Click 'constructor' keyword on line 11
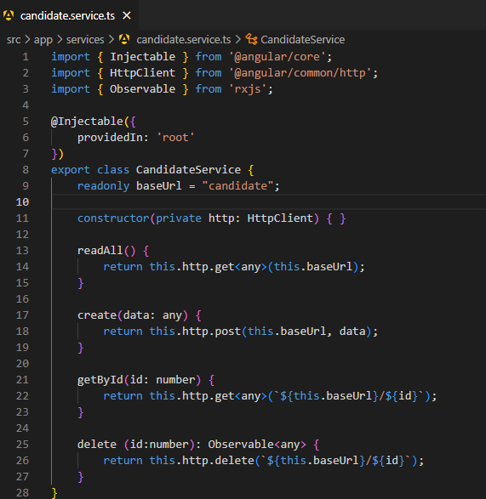The width and height of the screenshot is (486, 499). click(x=113, y=218)
